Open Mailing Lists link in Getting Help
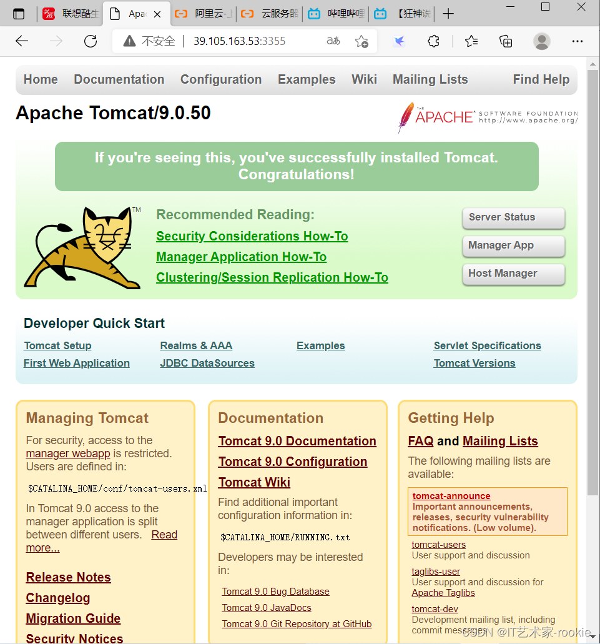The image size is (600, 644). (x=500, y=441)
